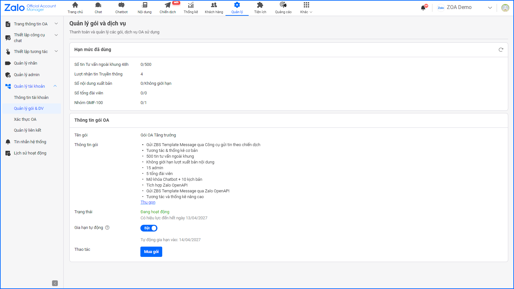Click the Zalo Official Account Manager logo

click(x=30, y=8)
